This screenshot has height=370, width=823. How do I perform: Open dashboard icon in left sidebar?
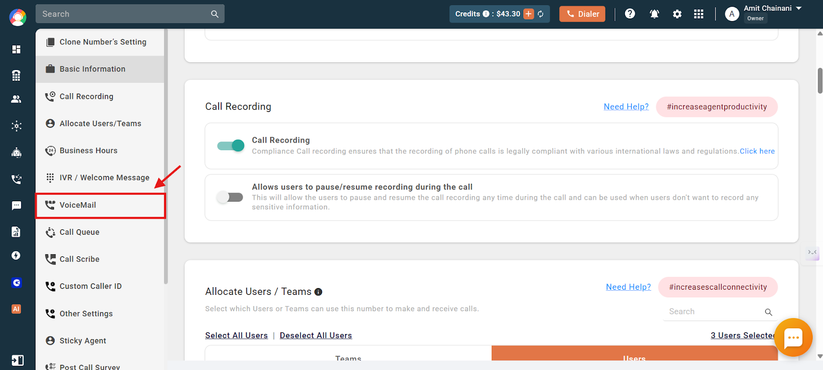(16, 49)
